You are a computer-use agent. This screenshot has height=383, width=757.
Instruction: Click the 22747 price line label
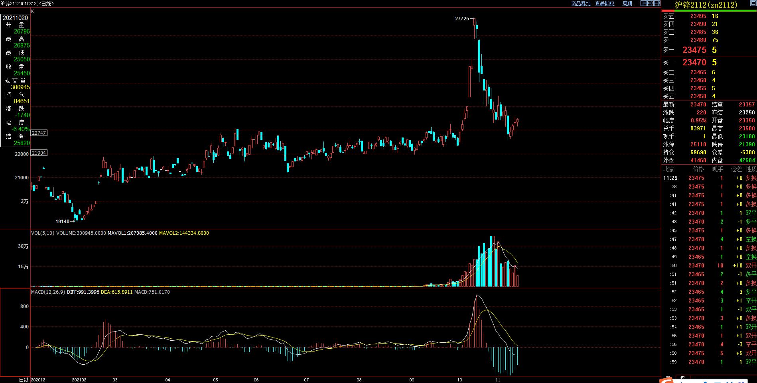[39, 133]
